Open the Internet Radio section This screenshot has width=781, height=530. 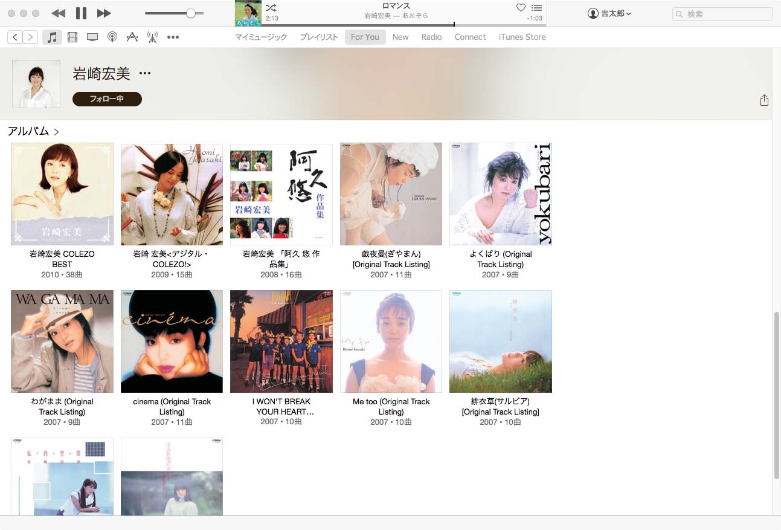pyautogui.click(x=152, y=37)
